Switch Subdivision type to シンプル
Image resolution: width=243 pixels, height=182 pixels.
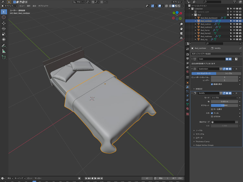point(228,74)
